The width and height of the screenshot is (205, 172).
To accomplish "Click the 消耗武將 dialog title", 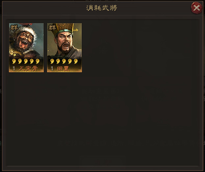I will (102, 8).
